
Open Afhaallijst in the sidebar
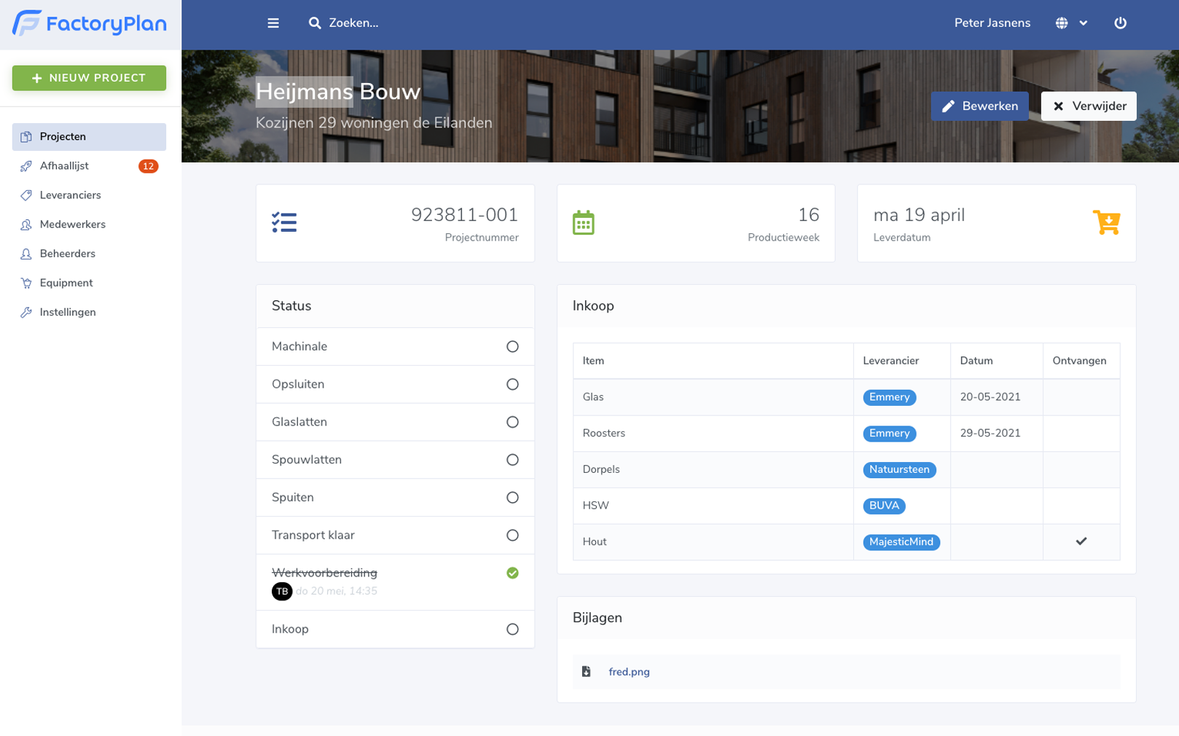pyautogui.click(x=64, y=166)
